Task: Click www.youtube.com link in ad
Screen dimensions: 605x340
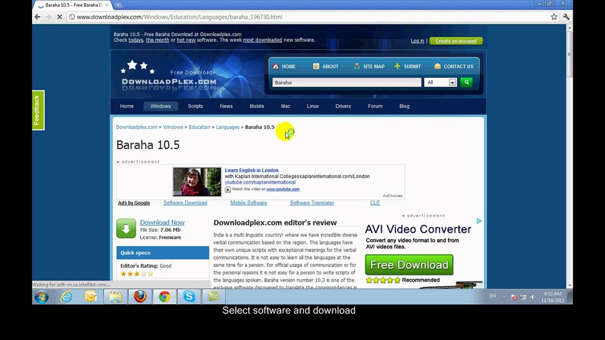Action: tap(283, 189)
